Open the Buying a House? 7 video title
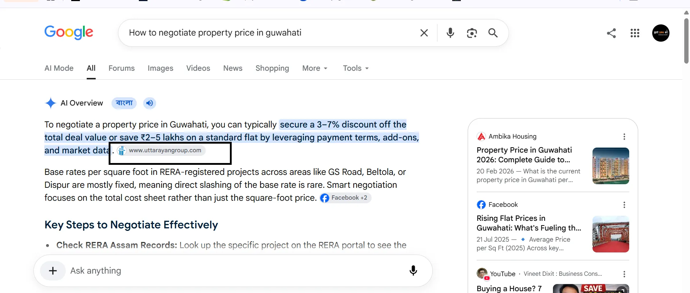690x293 pixels. pyautogui.click(x=509, y=289)
